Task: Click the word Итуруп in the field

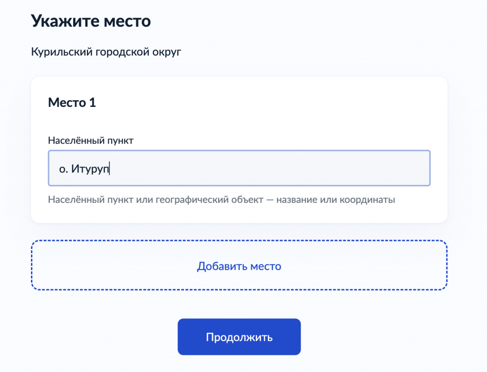Action: pos(90,169)
